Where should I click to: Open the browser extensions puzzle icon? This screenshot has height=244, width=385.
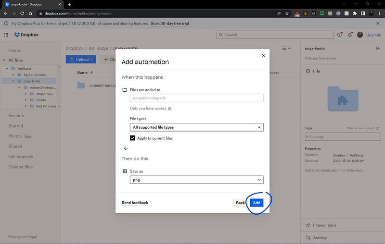click(355, 13)
